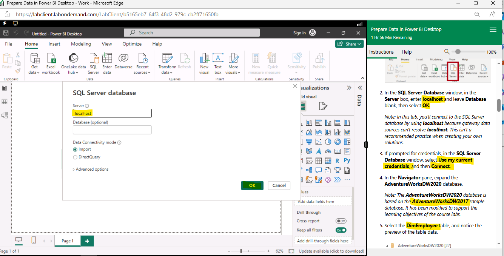Viewport: 504px width, 256px height.
Task: Click the Get data database icon
Action: tap(34, 58)
